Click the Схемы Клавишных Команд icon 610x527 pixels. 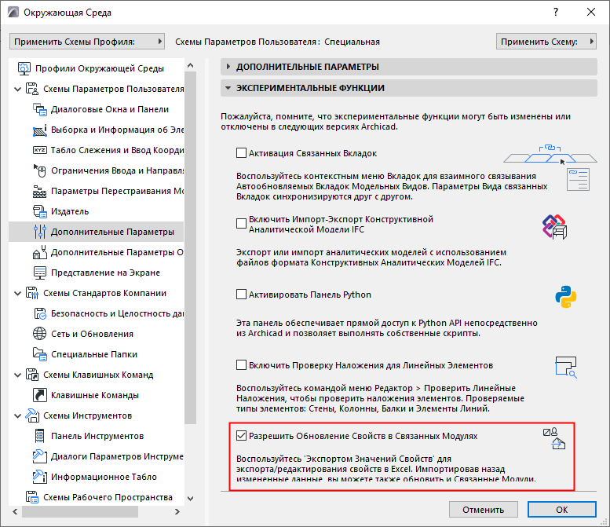coord(32,375)
